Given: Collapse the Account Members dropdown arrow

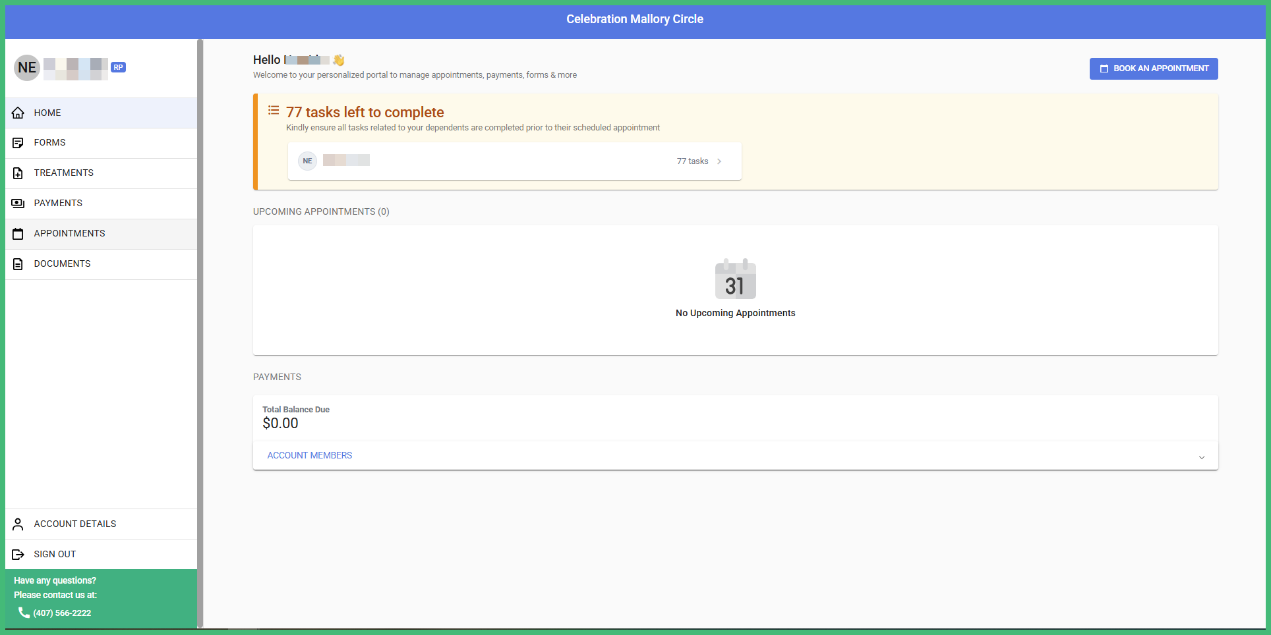Looking at the screenshot, I should [x=1202, y=456].
